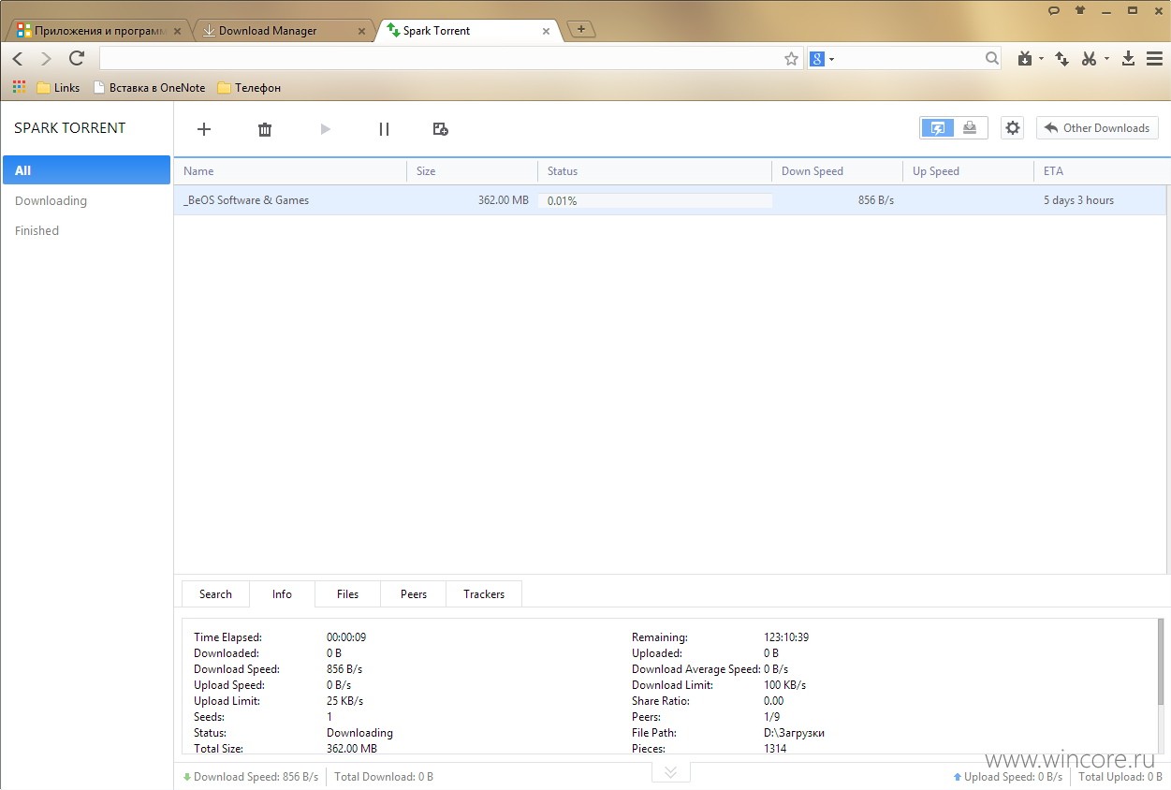Click the 362.00 MB size cell
The width and height of the screenshot is (1171, 790).
pos(504,200)
